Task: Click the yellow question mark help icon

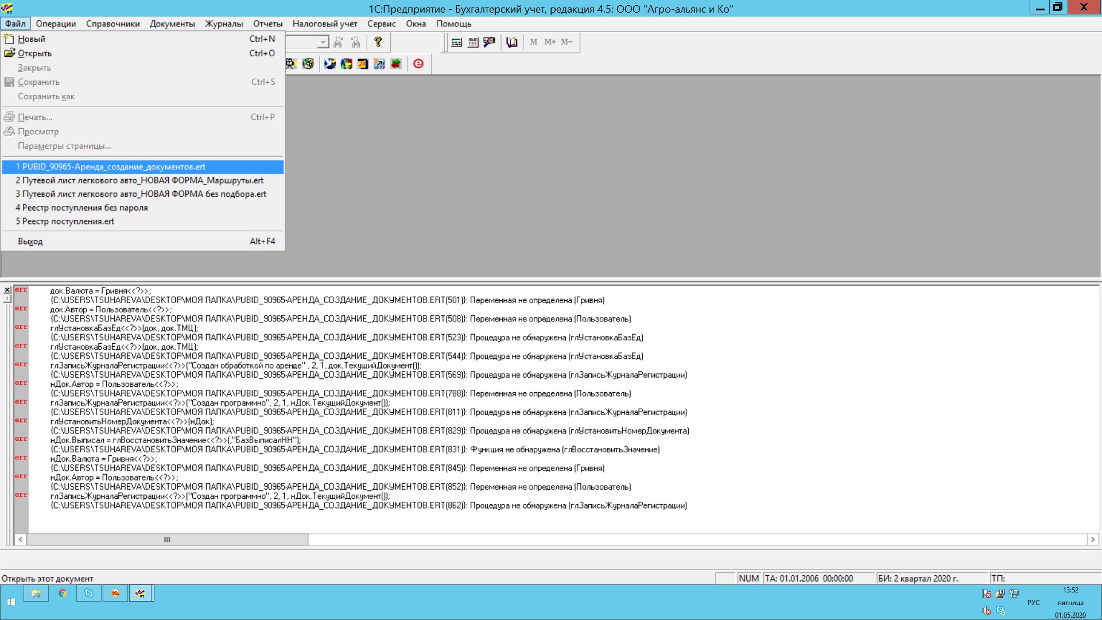Action: 378,42
